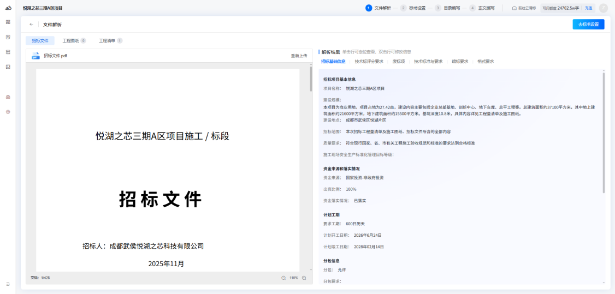Zoom out the PDF preview
Image resolution: width=615 pixels, height=294 pixels.
tap(283, 278)
